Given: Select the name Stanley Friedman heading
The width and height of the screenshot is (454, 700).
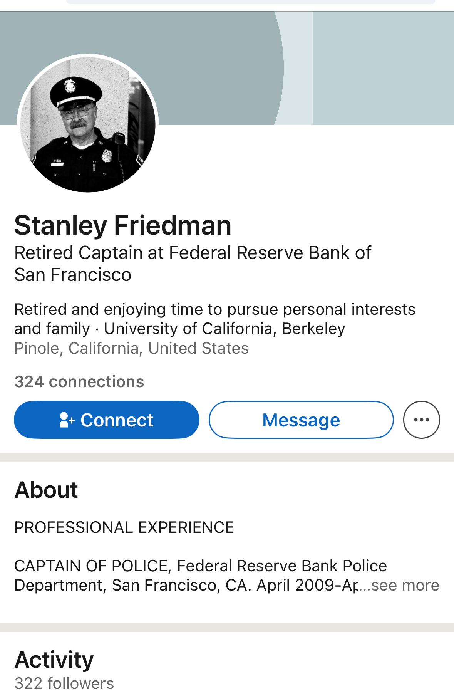Looking at the screenshot, I should pos(123,225).
